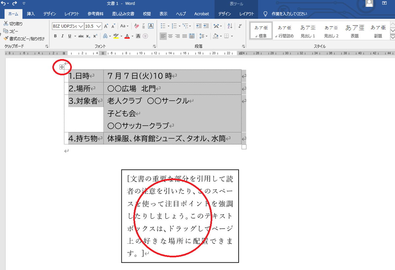Click the cell containing ○○広場 北門
The width and height of the screenshot is (395, 270).
tap(172, 88)
